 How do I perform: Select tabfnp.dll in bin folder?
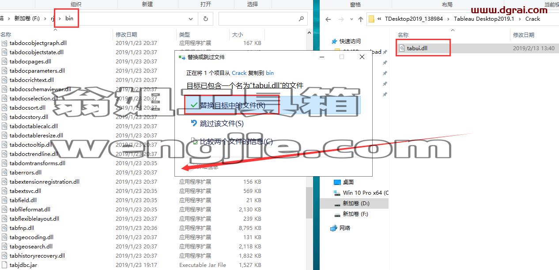pyautogui.click(x=22, y=228)
